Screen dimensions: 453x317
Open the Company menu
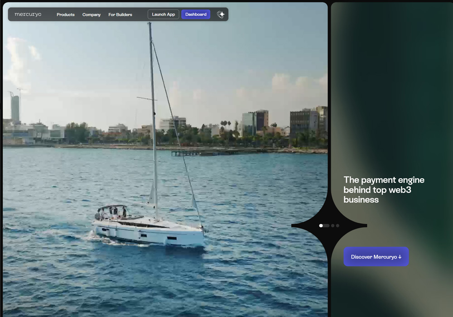tap(92, 14)
